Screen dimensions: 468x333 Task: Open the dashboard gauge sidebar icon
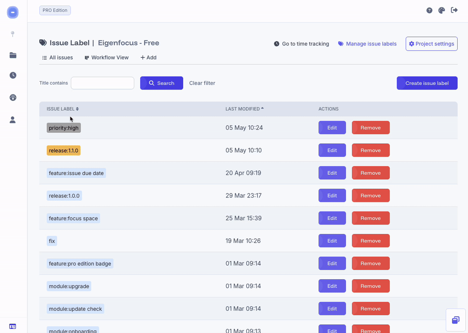pos(13,97)
